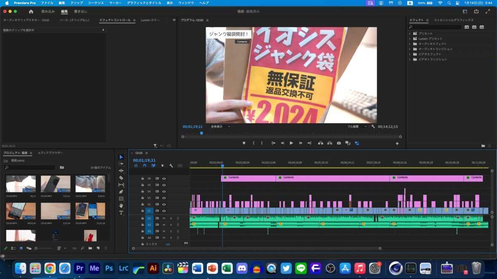Viewport: 497px width, 279px height.
Task: Open the ファイル menu
Action: 47,3
